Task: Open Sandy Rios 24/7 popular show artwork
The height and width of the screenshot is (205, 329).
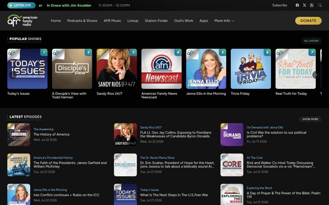Action: point(117,69)
